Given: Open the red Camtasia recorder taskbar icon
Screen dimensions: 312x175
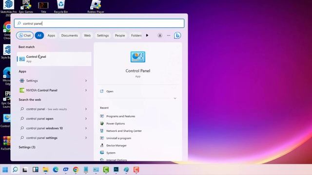Looking at the screenshot, I should pos(136,170).
